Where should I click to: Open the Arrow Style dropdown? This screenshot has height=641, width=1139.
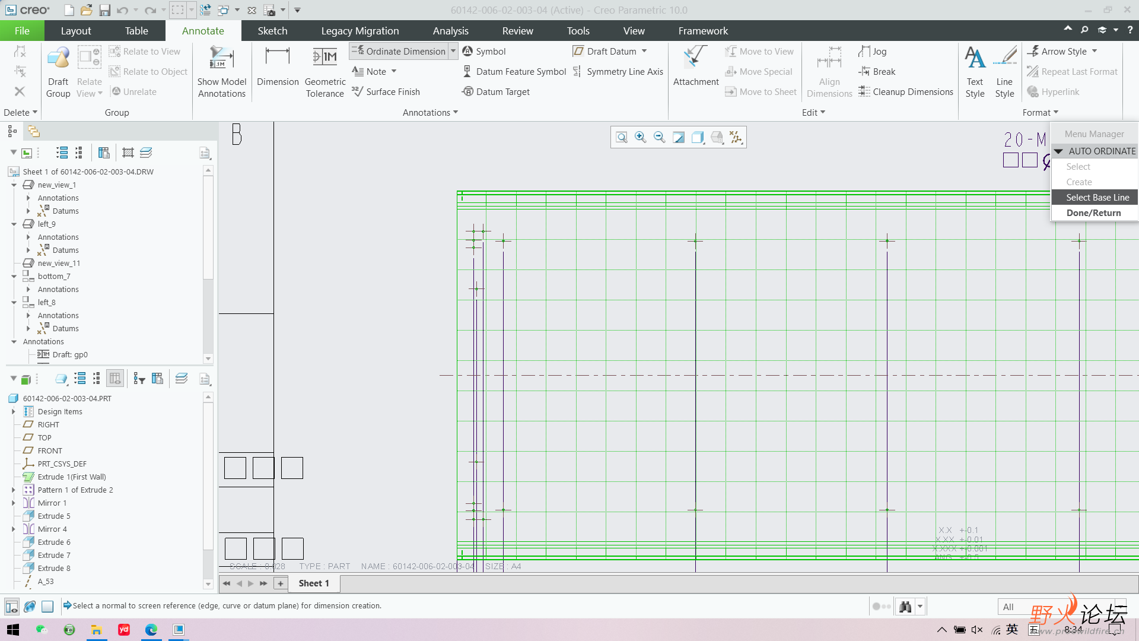click(x=1095, y=52)
